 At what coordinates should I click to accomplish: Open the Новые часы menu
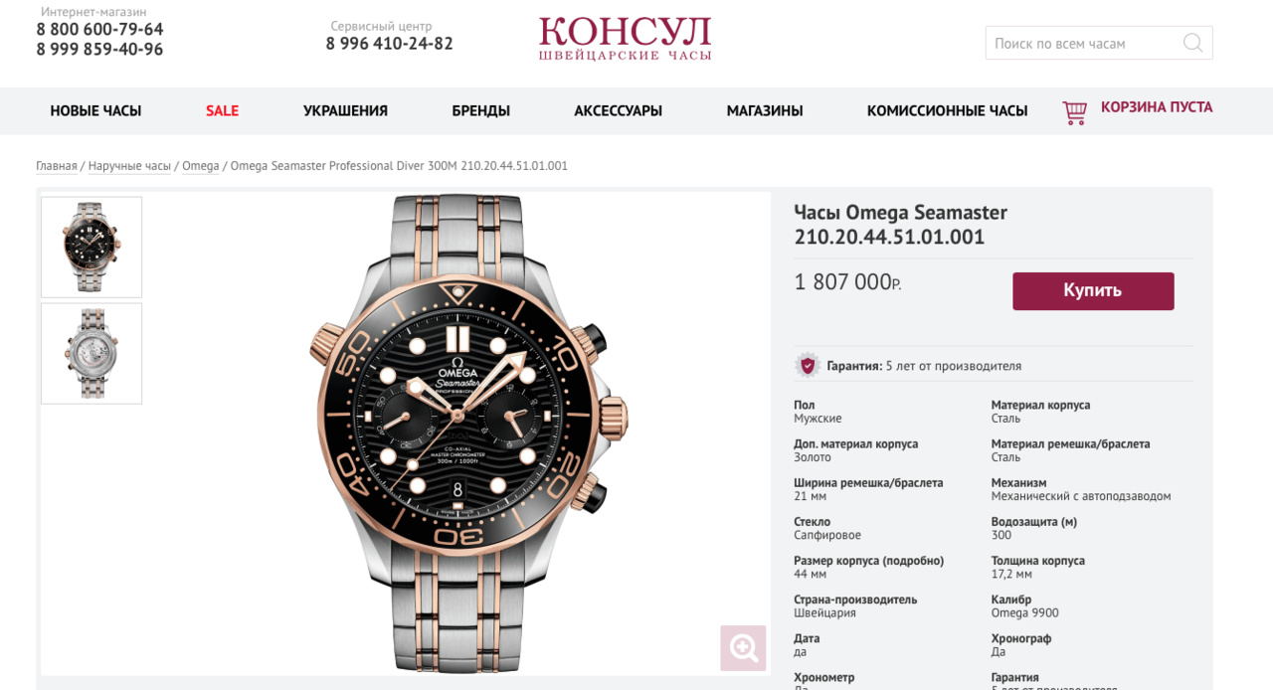coord(95,111)
